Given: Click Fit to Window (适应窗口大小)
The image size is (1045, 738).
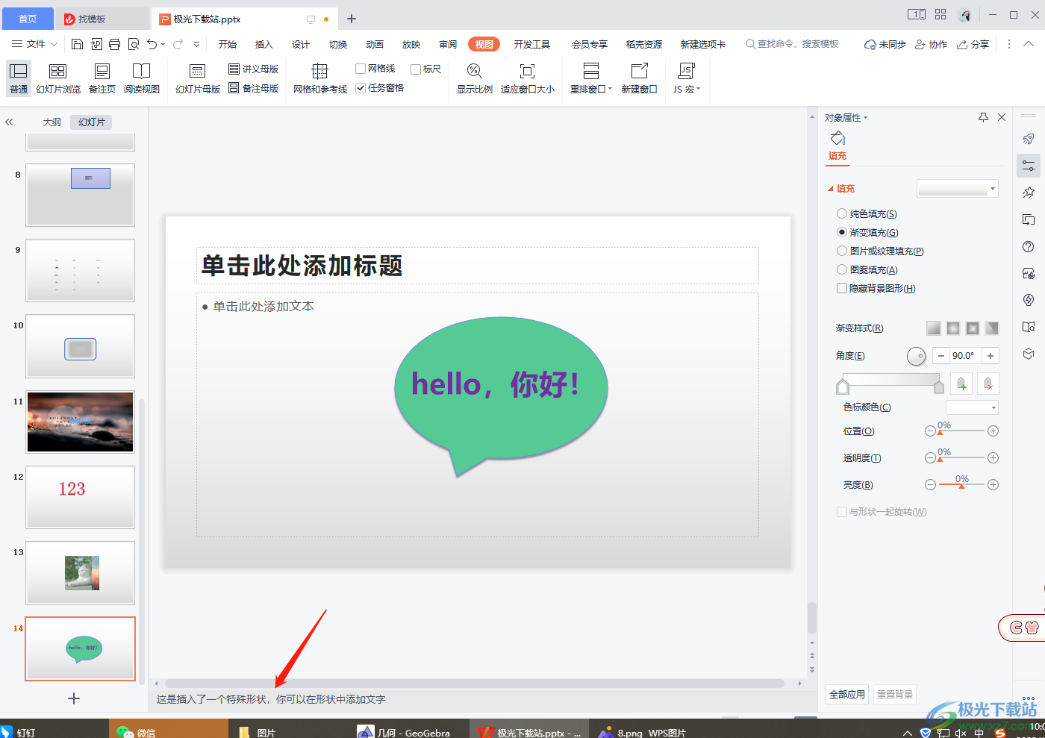Looking at the screenshot, I should [528, 78].
